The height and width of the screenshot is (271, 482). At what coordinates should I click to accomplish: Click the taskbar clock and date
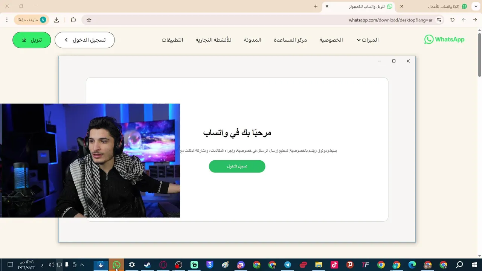pyautogui.click(x=26, y=265)
